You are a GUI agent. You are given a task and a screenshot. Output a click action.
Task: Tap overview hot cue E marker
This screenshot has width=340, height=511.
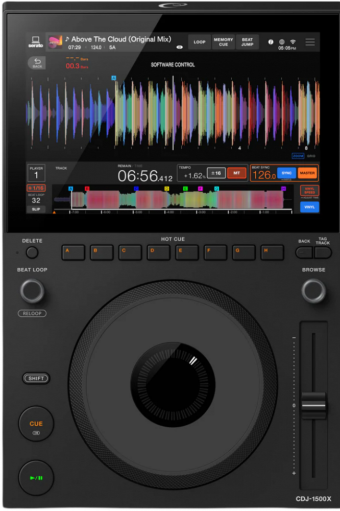185,189
